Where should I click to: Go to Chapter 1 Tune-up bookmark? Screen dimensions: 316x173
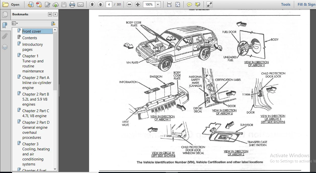(x=33, y=64)
